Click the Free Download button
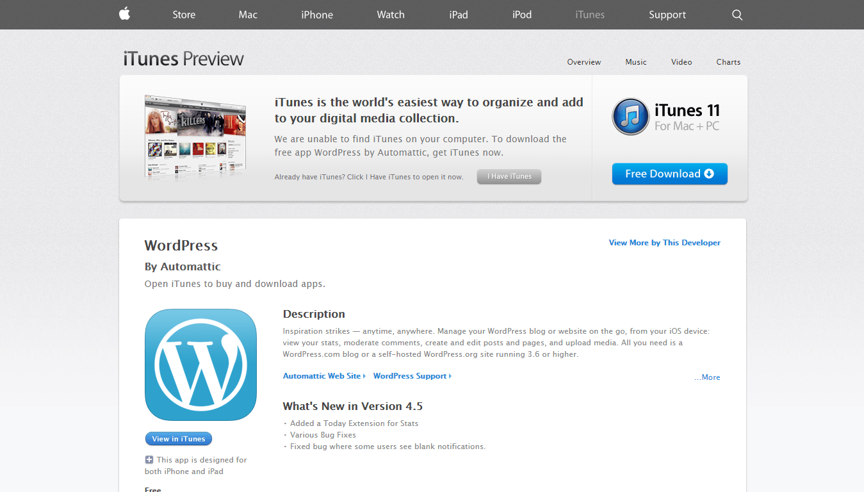Viewport: 864px width, 492px height. [670, 174]
